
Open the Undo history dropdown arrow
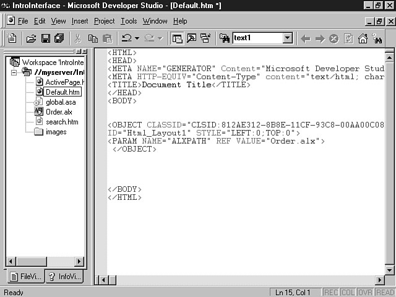pos(137,38)
